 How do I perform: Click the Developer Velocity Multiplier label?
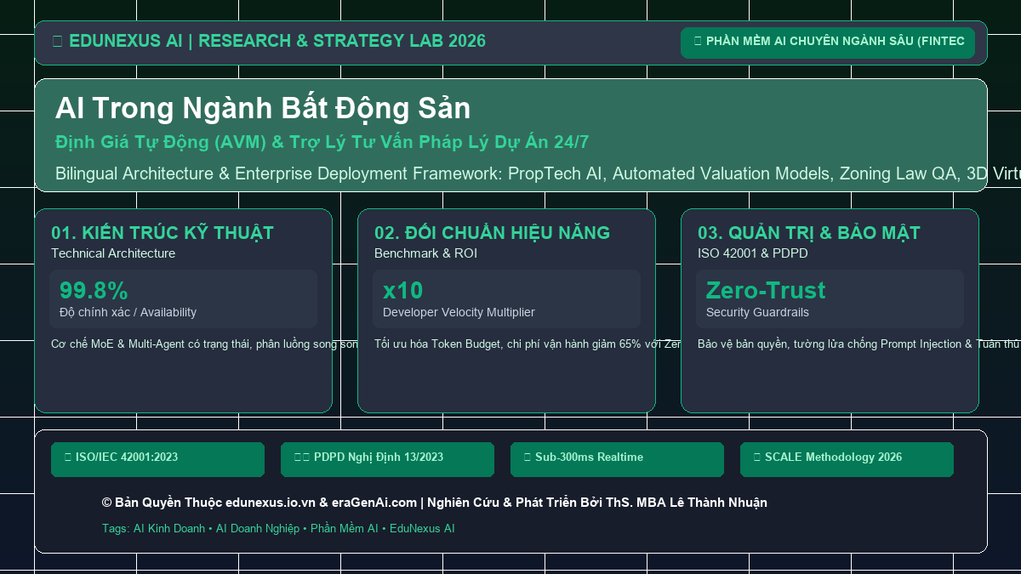[x=459, y=312]
